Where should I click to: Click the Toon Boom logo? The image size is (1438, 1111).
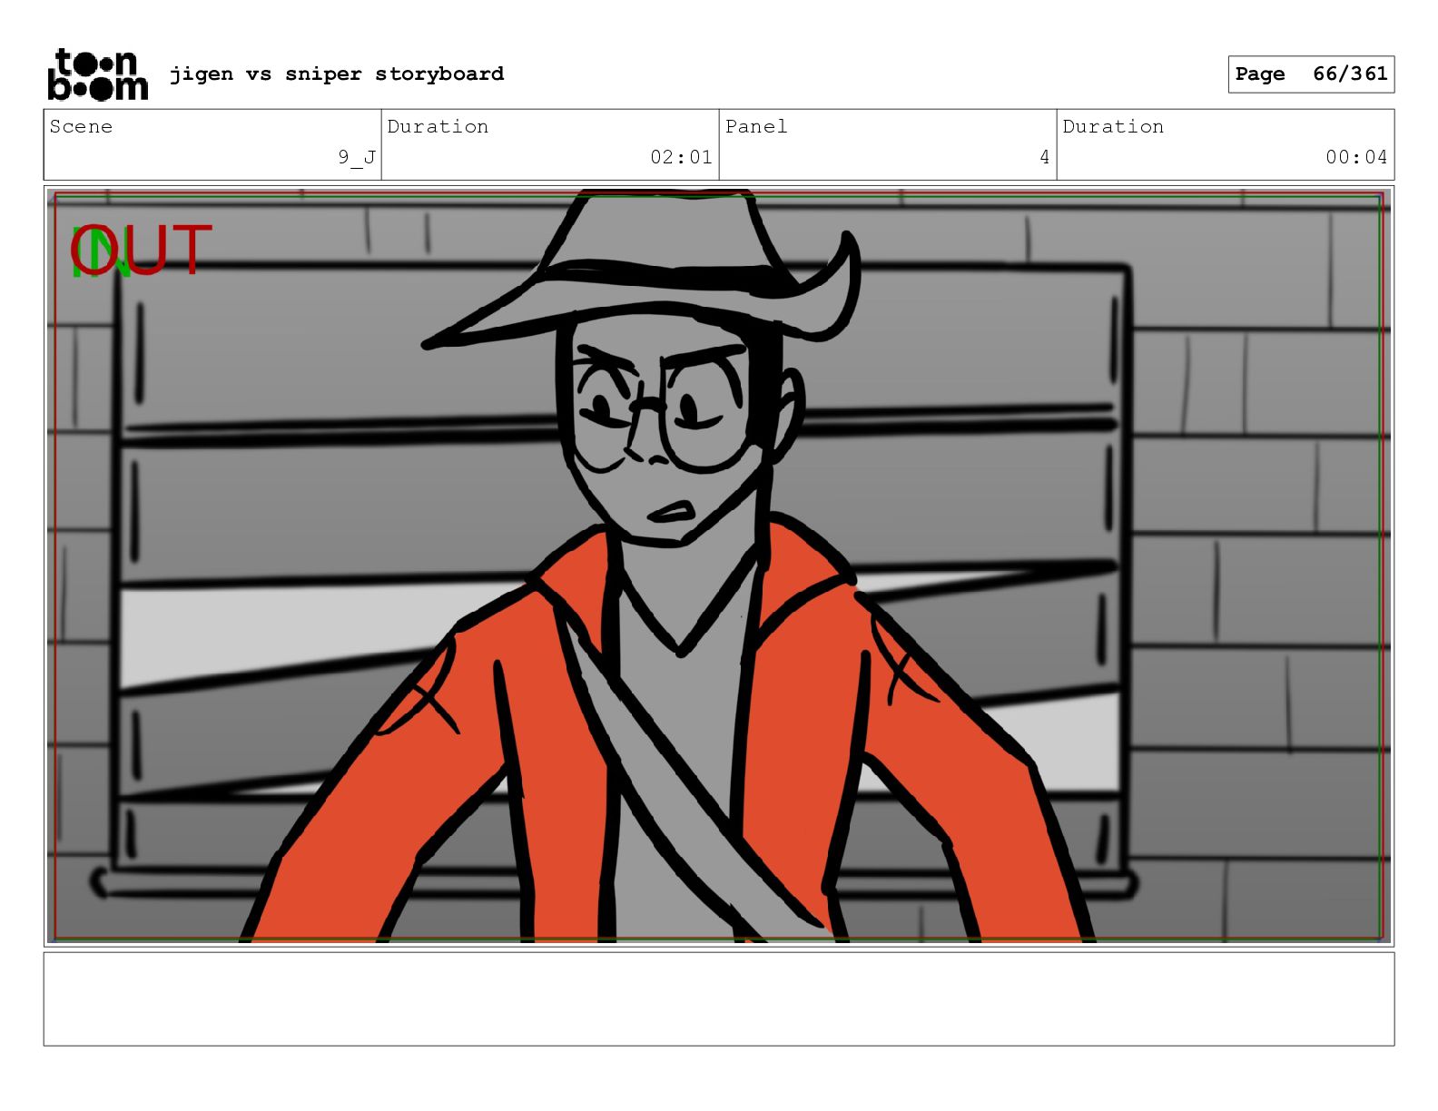coord(97,74)
